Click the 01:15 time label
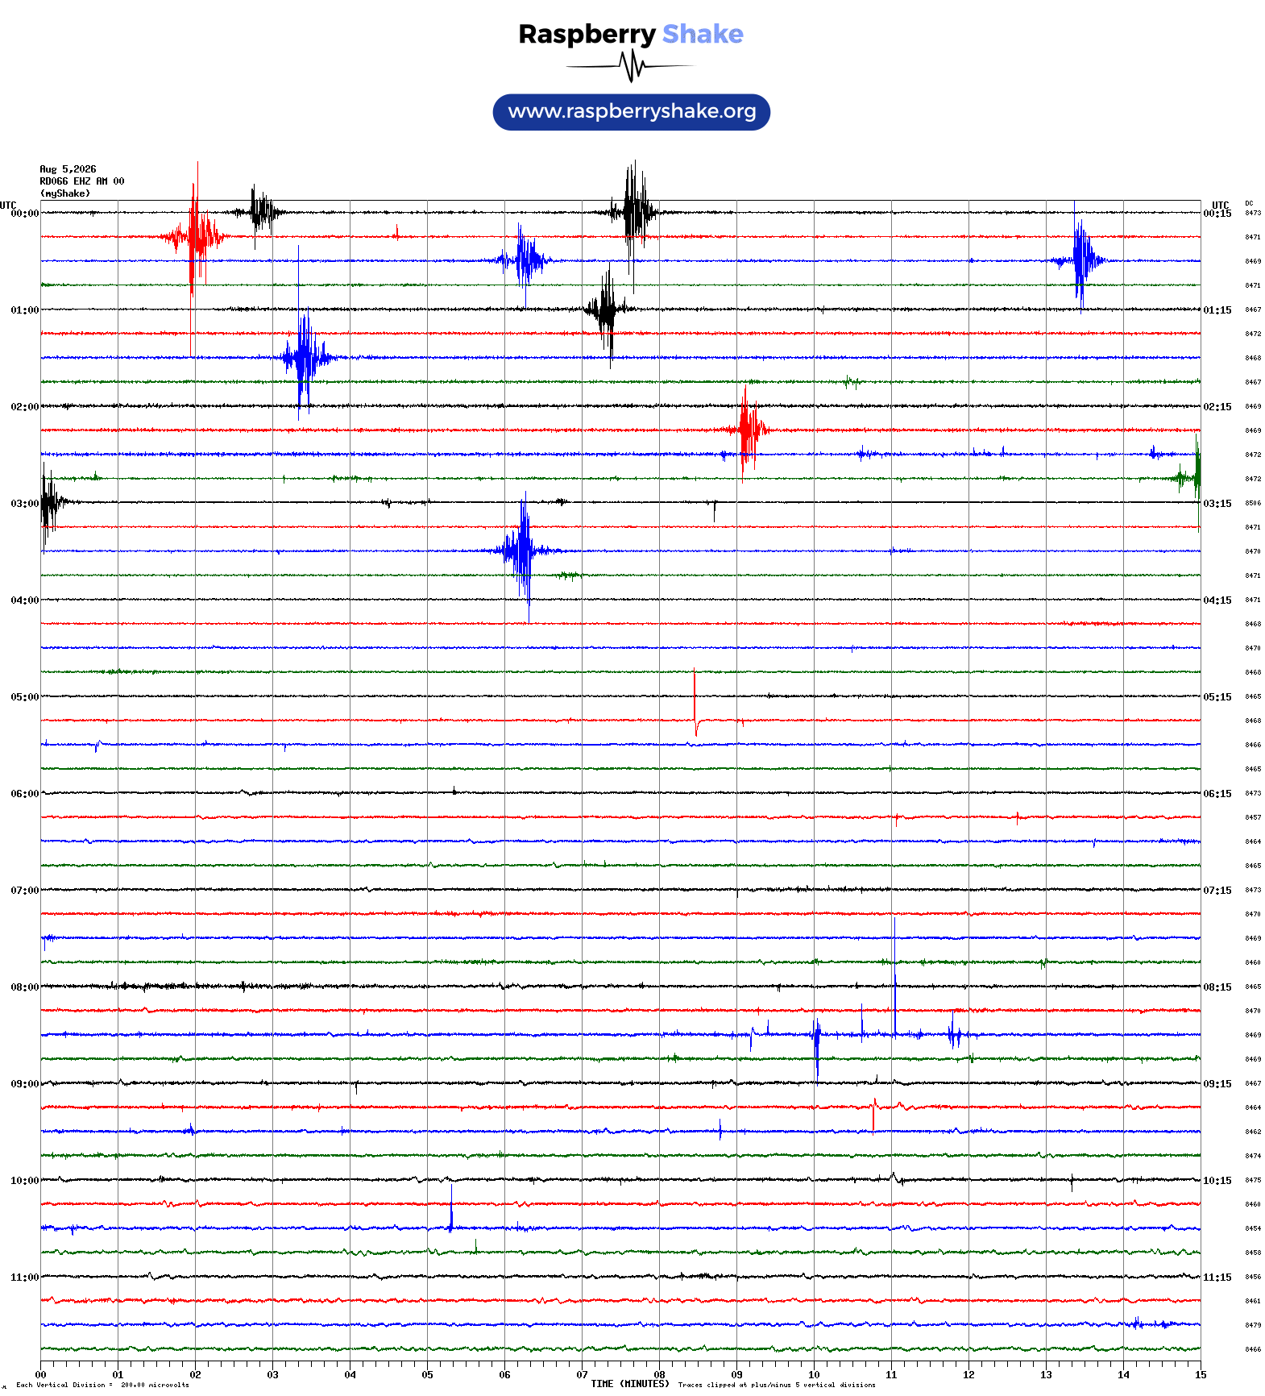This screenshot has height=1396, width=1265. tap(1217, 310)
